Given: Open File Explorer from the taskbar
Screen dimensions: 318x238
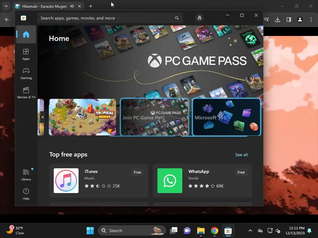Looking at the screenshot, I should 201,231.
